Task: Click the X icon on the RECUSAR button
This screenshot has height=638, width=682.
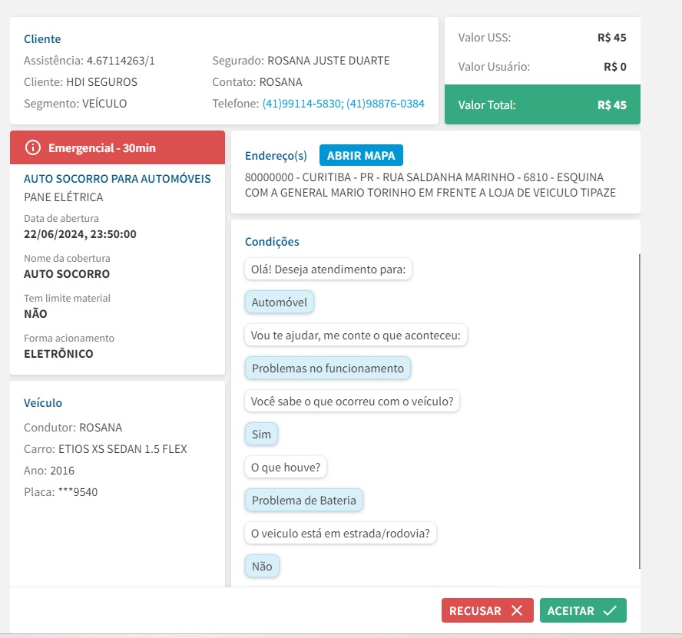Action: [517, 611]
